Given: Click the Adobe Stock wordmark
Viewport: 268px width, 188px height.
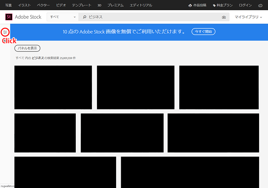Looking at the screenshot, I should [x=28, y=17].
